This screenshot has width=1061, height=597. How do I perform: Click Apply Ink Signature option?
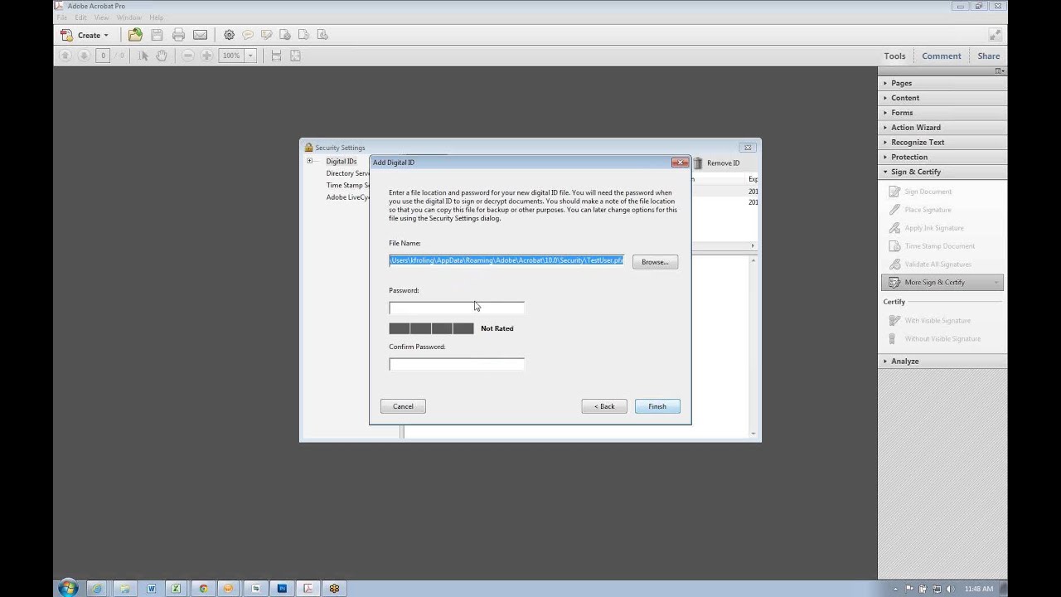(933, 228)
